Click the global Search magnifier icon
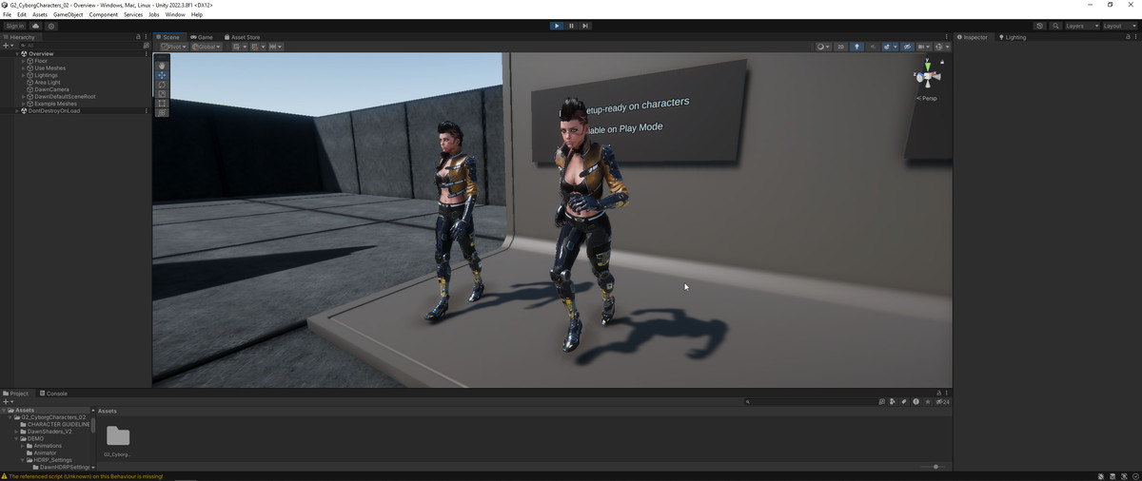The image size is (1142, 481). click(1055, 26)
